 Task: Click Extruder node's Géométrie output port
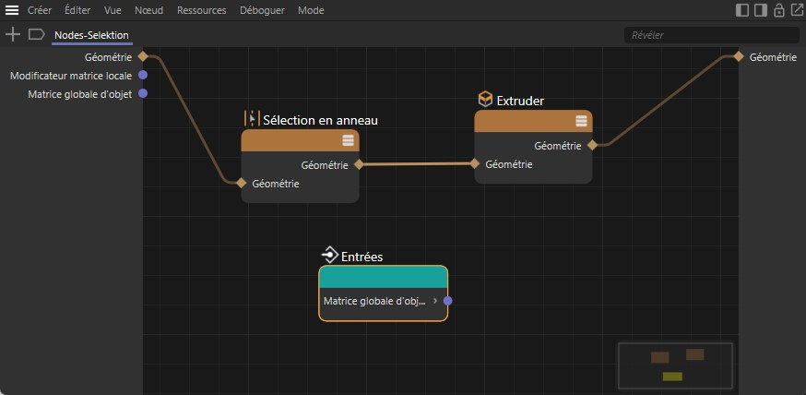(592, 145)
